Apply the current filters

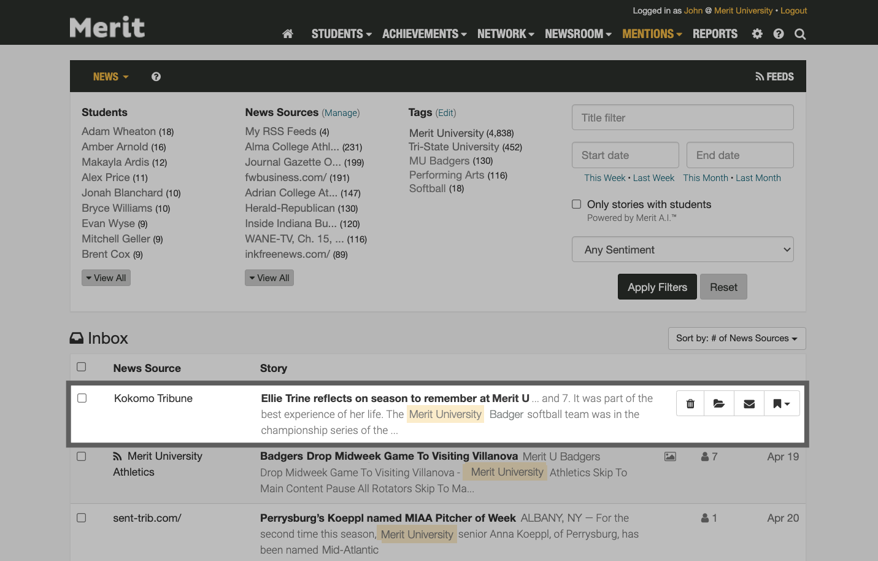coord(657,287)
